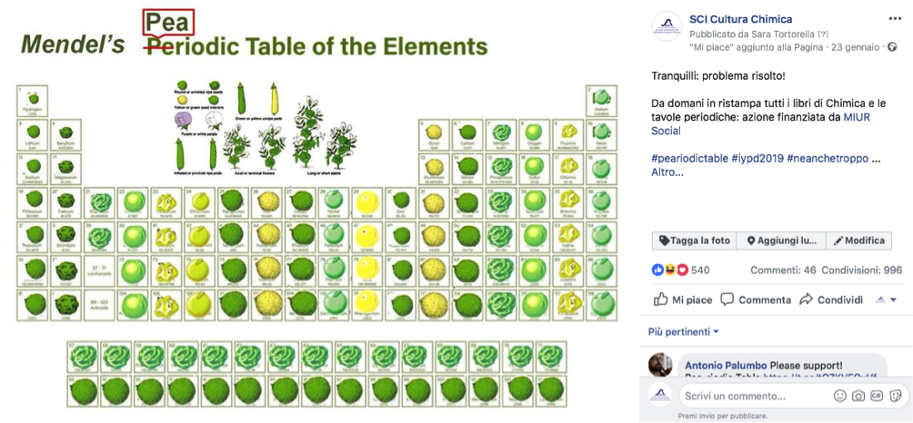This screenshot has height=423, width=913.
Task: Expand the Più pertinenti comment sort dropdown
Action: coord(684,332)
